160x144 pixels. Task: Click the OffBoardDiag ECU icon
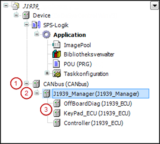click(x=57, y=103)
